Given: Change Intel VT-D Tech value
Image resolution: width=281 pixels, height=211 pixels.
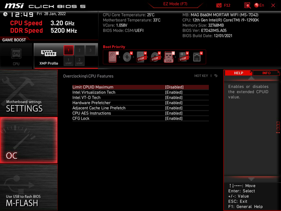Looking at the screenshot, I should (174, 98).
